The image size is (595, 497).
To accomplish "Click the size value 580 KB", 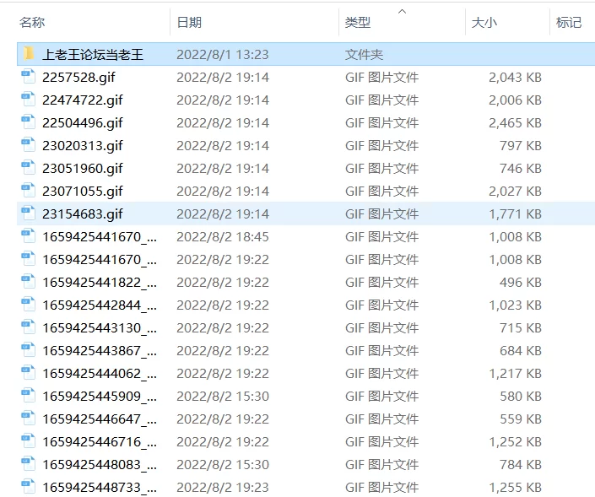I will tap(521, 396).
